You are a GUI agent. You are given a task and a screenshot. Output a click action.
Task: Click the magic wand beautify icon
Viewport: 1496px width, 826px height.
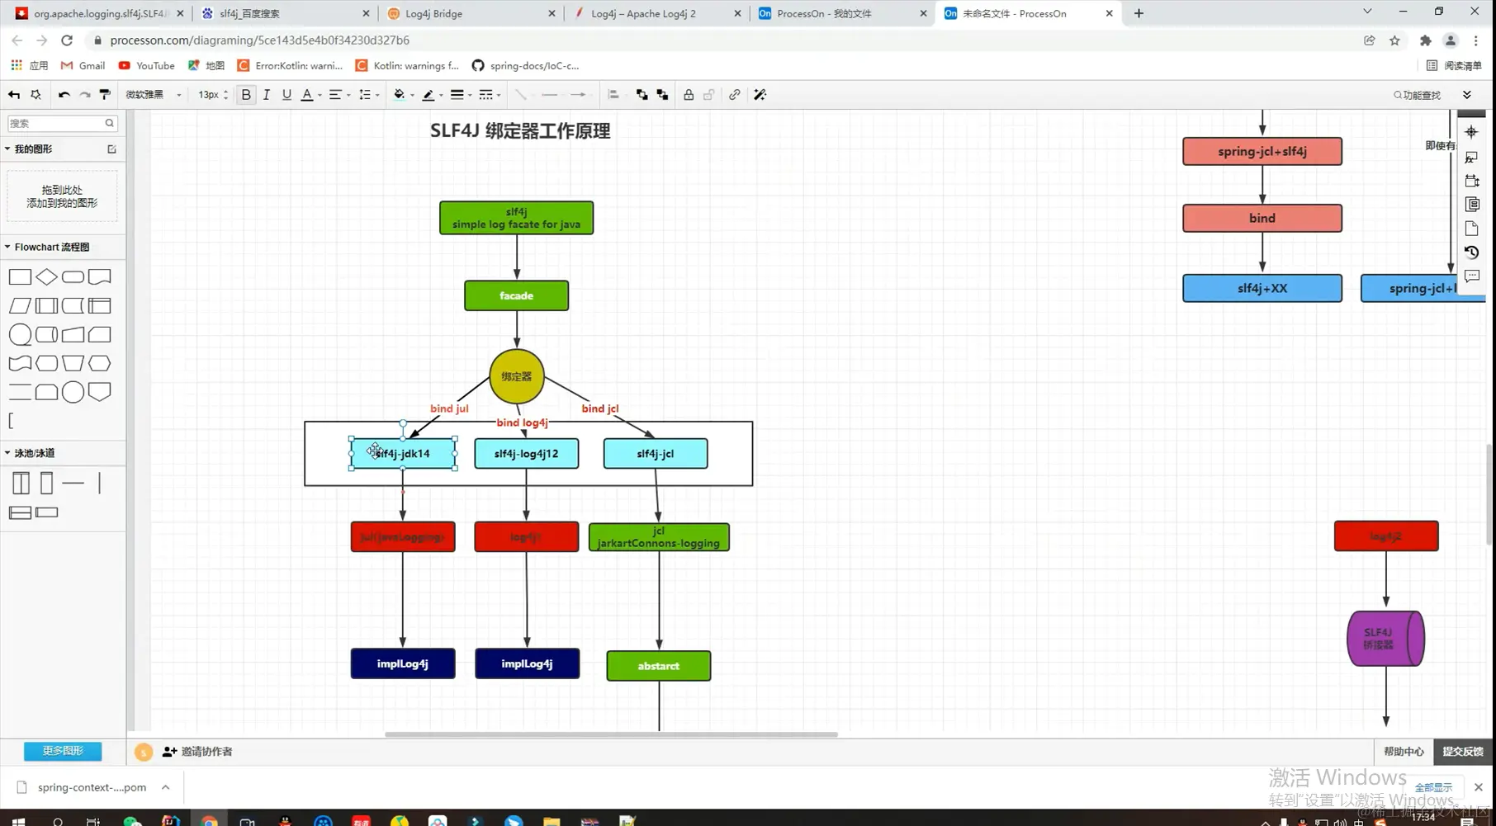[x=760, y=95]
